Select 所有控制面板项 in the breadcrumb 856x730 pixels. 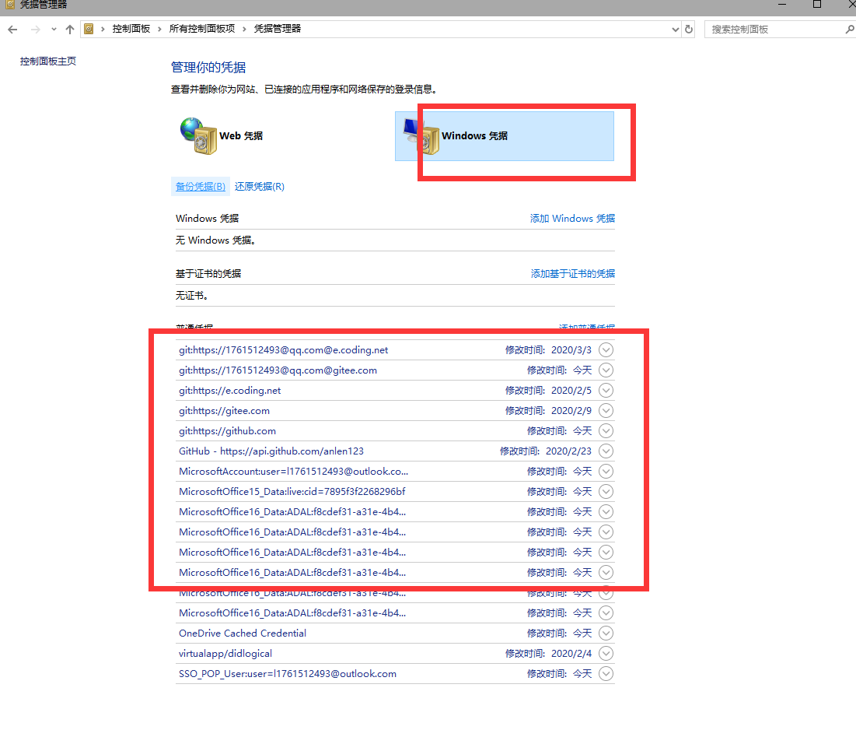[x=201, y=29]
